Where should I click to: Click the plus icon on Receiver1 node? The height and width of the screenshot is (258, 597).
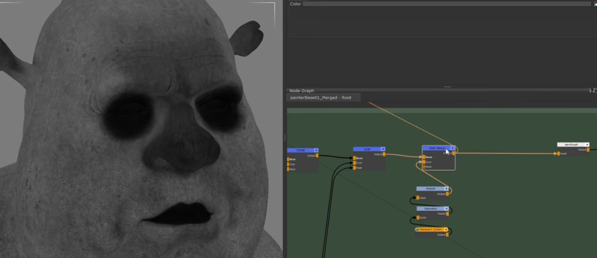[446, 230]
